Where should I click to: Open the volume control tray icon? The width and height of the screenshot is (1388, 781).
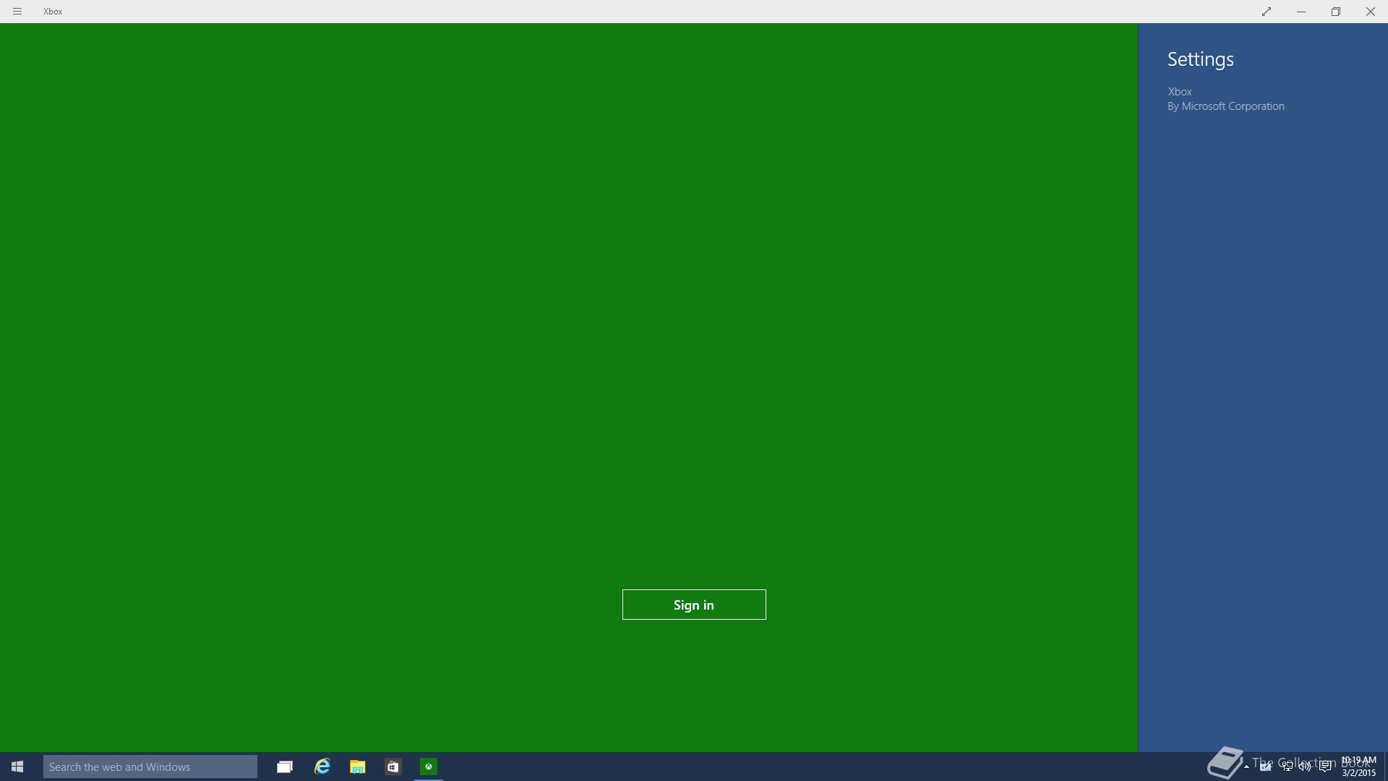pos(1306,767)
